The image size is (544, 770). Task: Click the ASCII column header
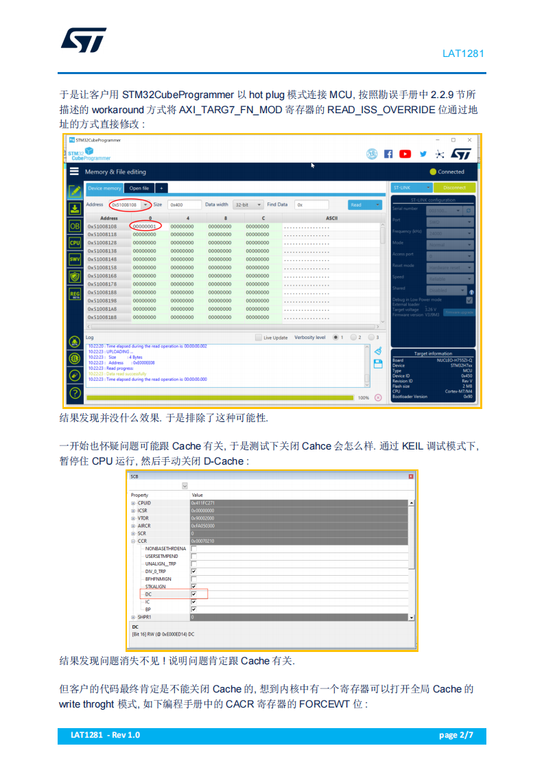(332, 218)
